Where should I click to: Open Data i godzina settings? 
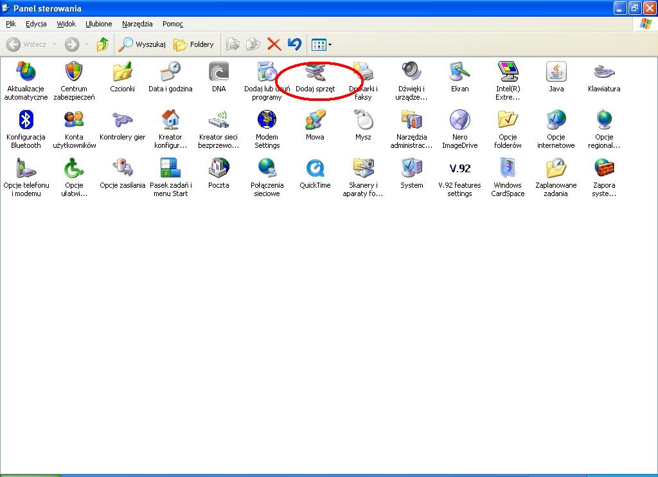tap(170, 77)
